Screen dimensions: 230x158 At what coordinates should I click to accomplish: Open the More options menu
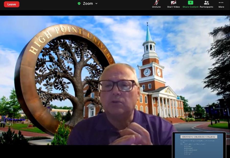click(221, 4)
